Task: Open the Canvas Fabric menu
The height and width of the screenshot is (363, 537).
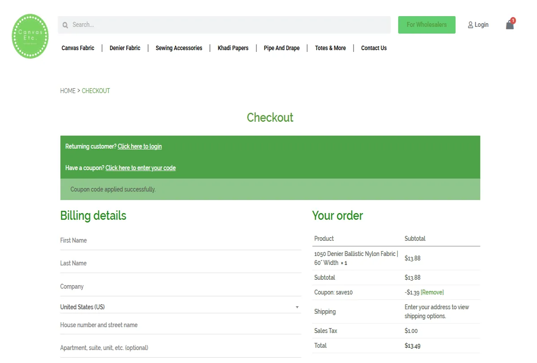Action: pos(77,48)
